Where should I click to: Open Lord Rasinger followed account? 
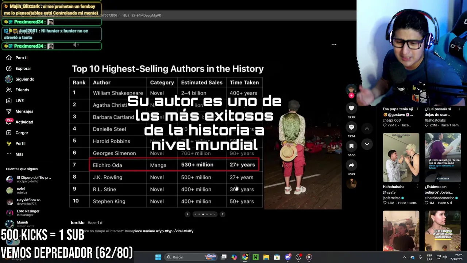[x=23, y=213]
